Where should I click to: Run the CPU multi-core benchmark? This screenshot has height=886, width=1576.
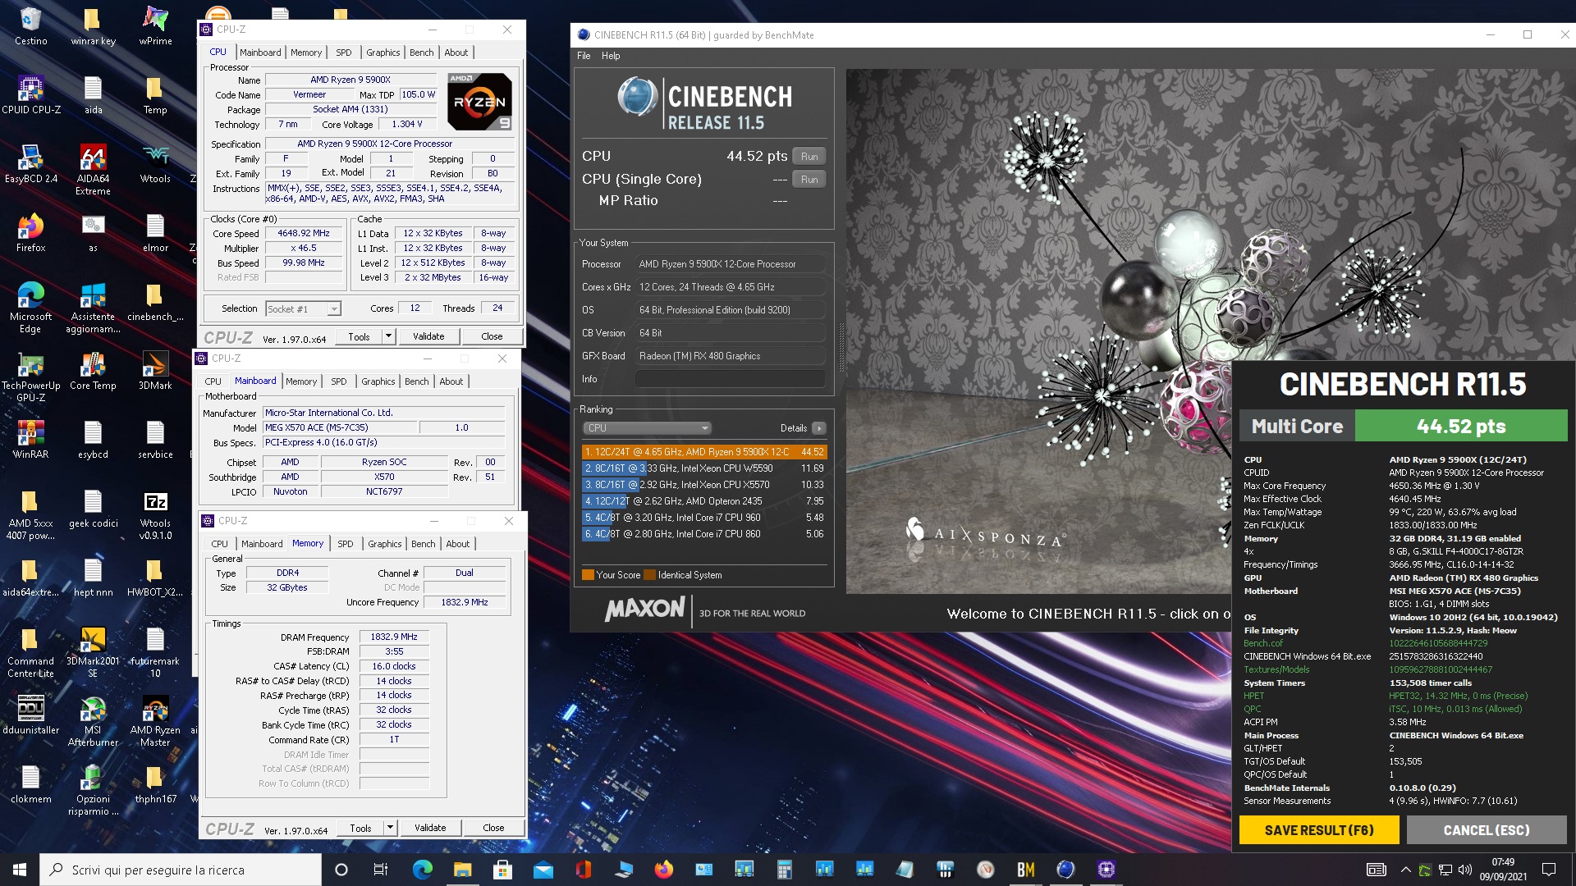click(809, 157)
